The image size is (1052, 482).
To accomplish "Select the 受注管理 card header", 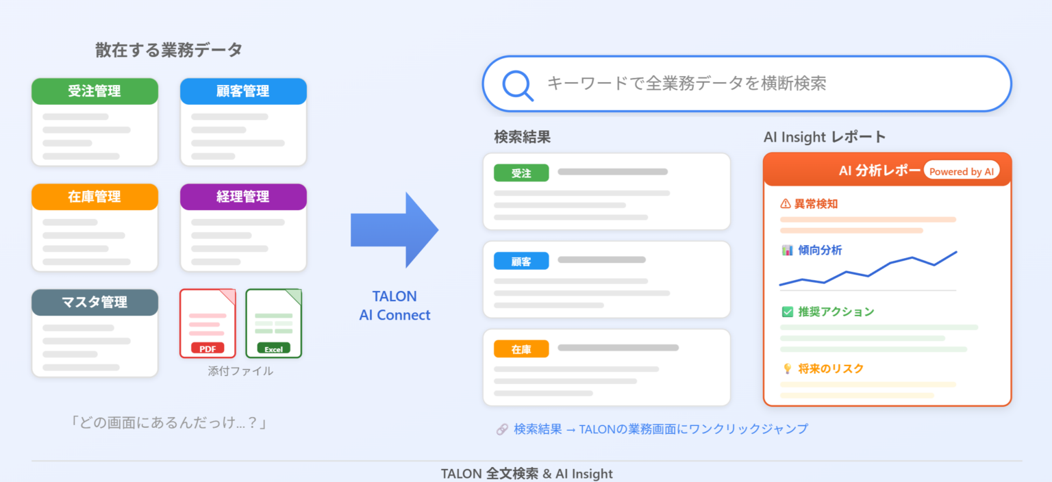I will [95, 91].
